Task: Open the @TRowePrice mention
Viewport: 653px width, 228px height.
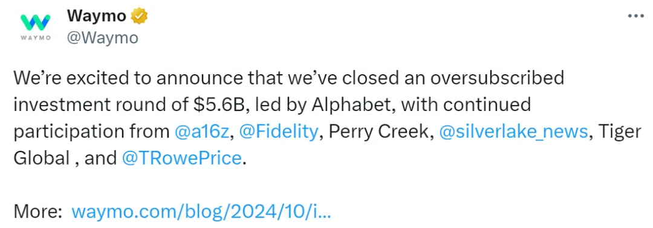Action: (181, 159)
